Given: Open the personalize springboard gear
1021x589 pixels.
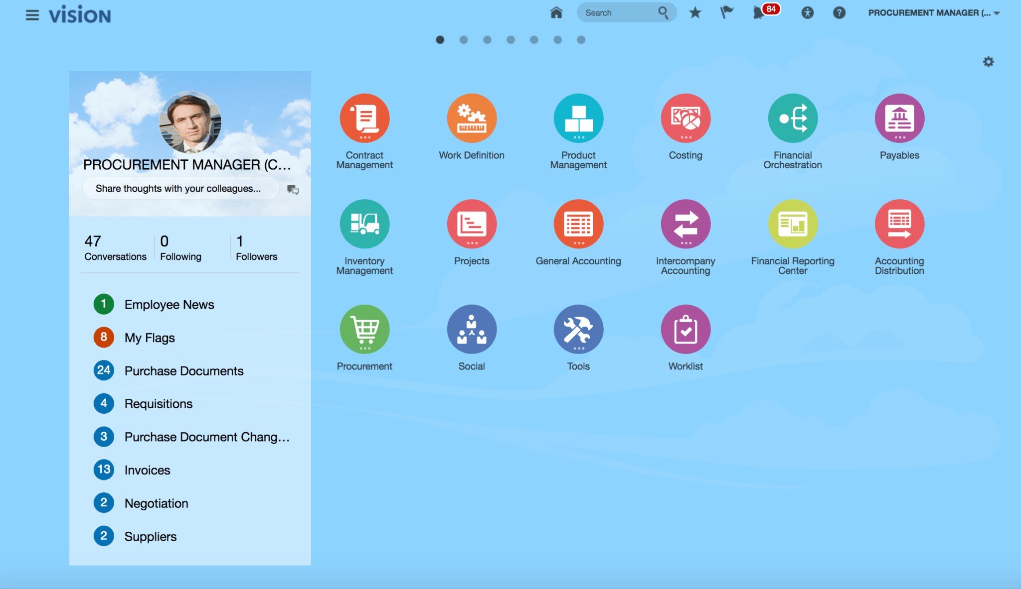Looking at the screenshot, I should click(988, 62).
